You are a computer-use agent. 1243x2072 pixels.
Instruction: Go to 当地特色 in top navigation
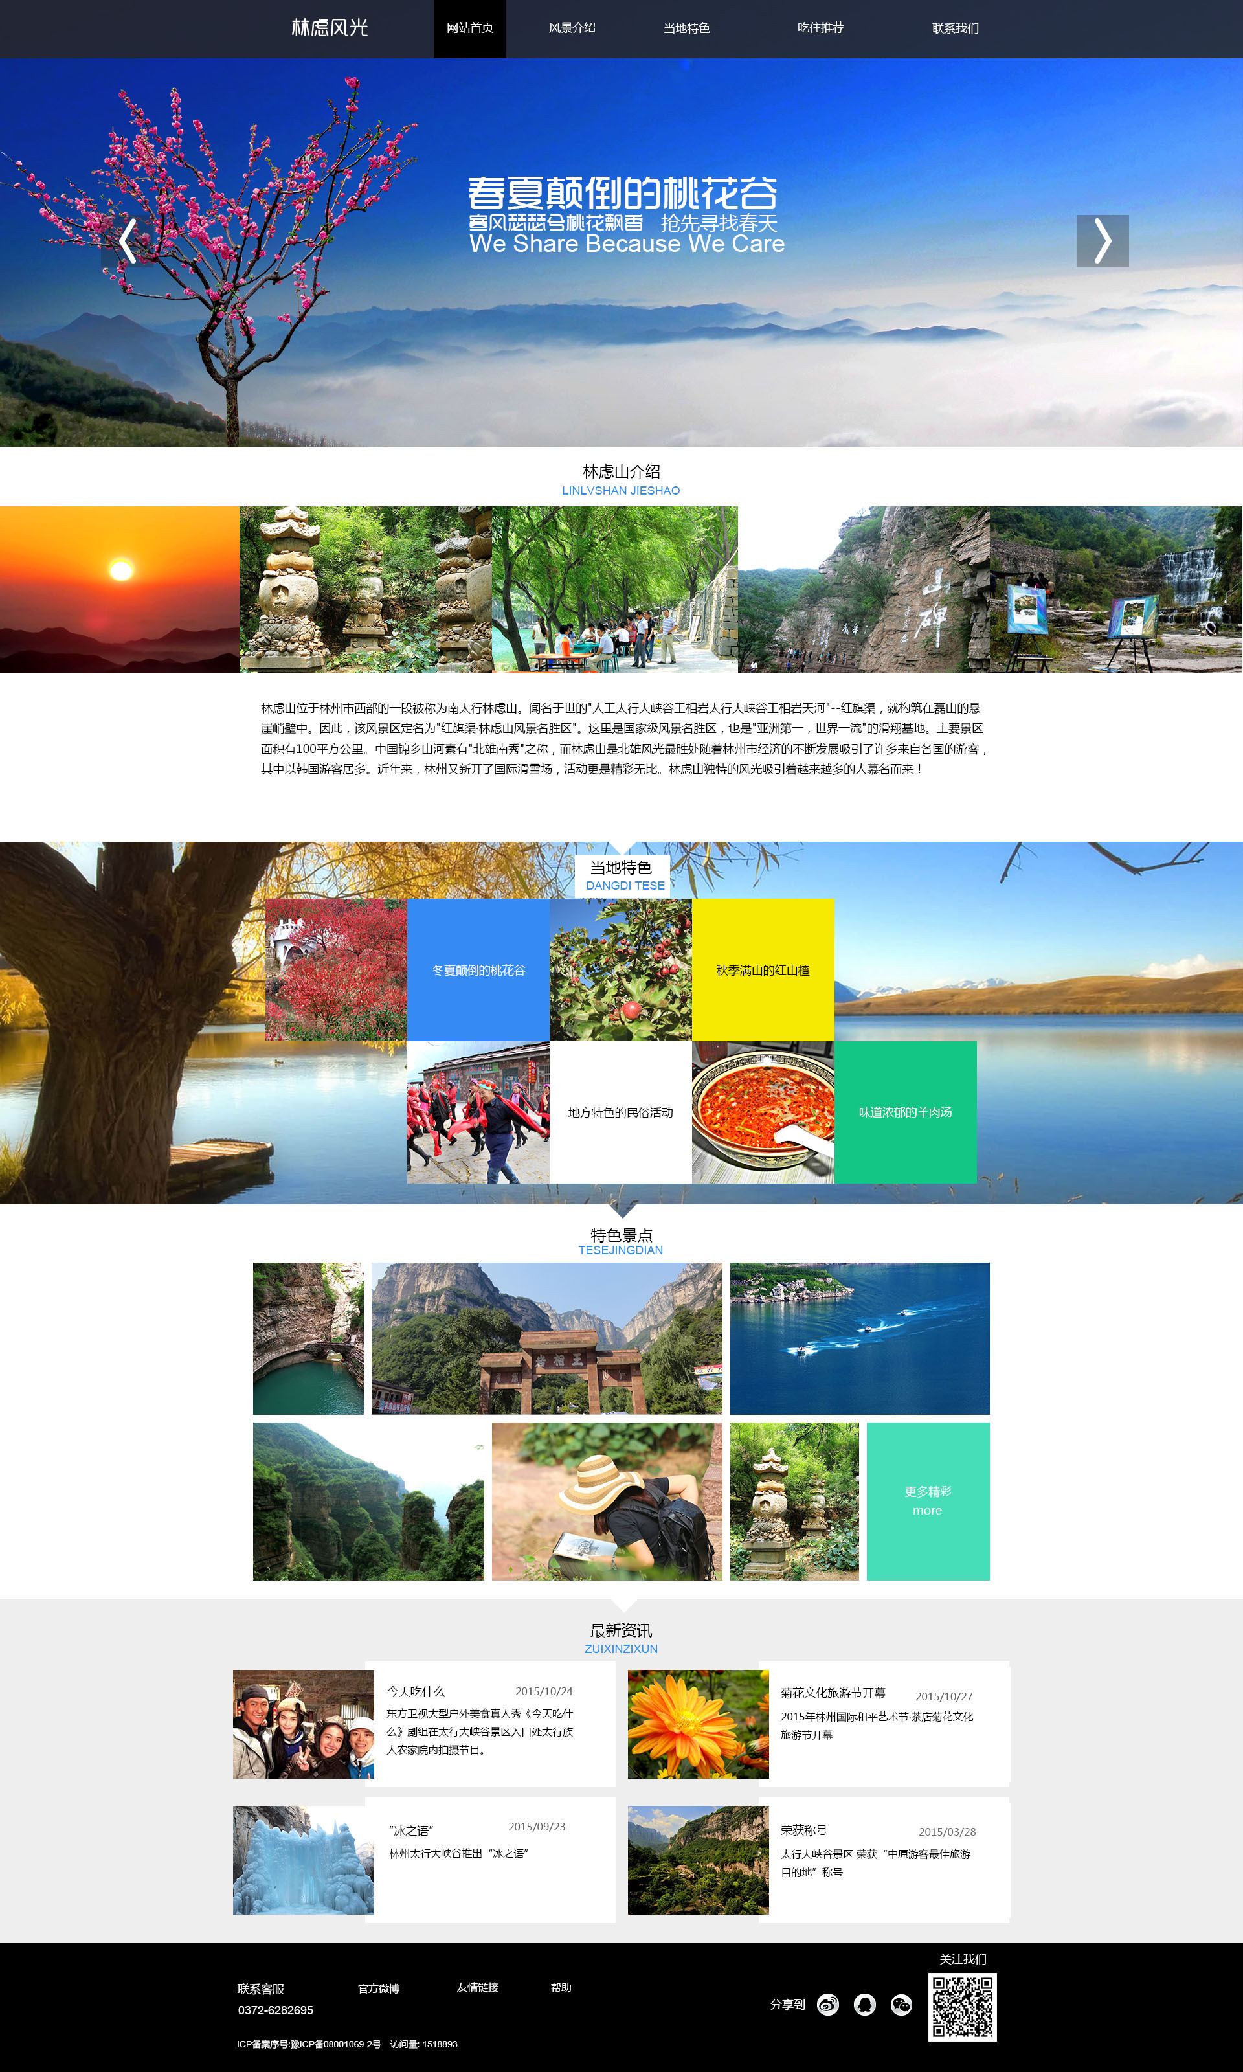[687, 28]
